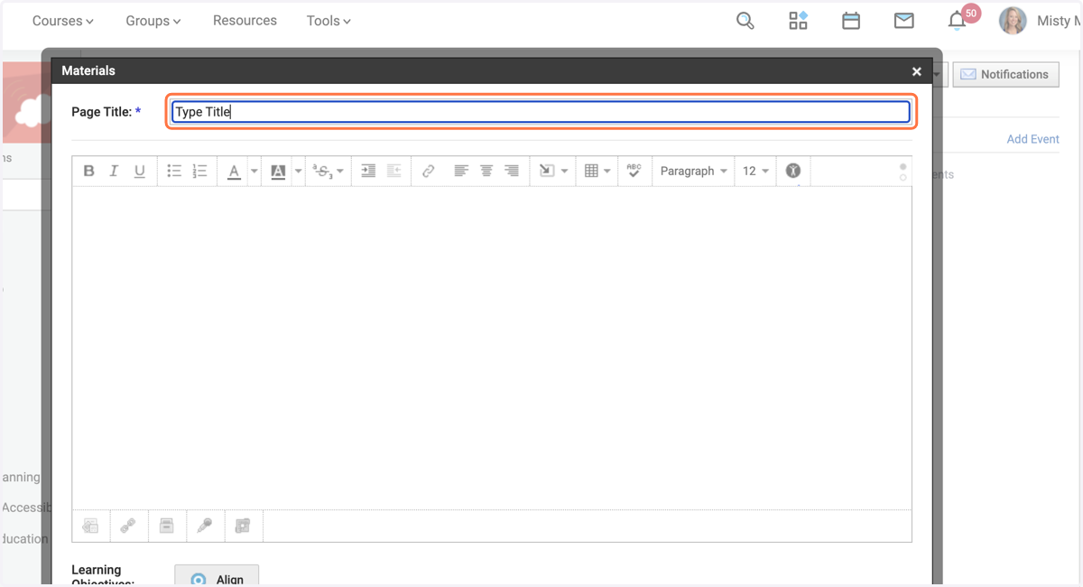Open the text color dropdown arrow

coord(255,171)
